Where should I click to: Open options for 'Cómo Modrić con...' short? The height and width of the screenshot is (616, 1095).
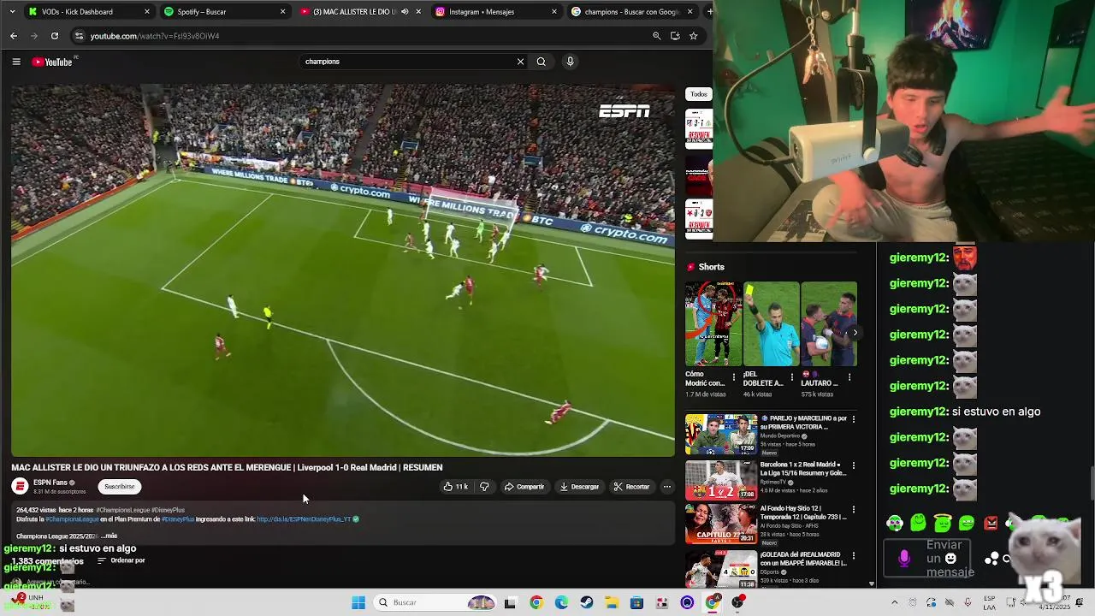(x=733, y=377)
